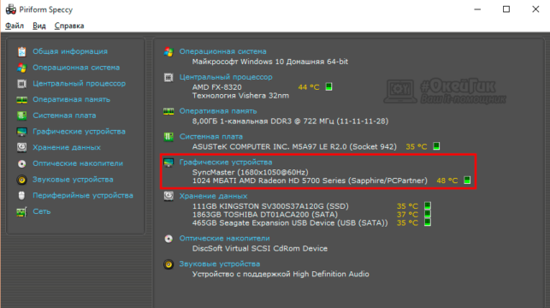Open the Хранение данных heading in summary

[x=213, y=196]
